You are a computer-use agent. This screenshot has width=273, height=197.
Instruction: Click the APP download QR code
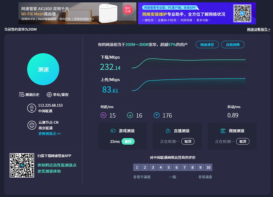(22, 165)
